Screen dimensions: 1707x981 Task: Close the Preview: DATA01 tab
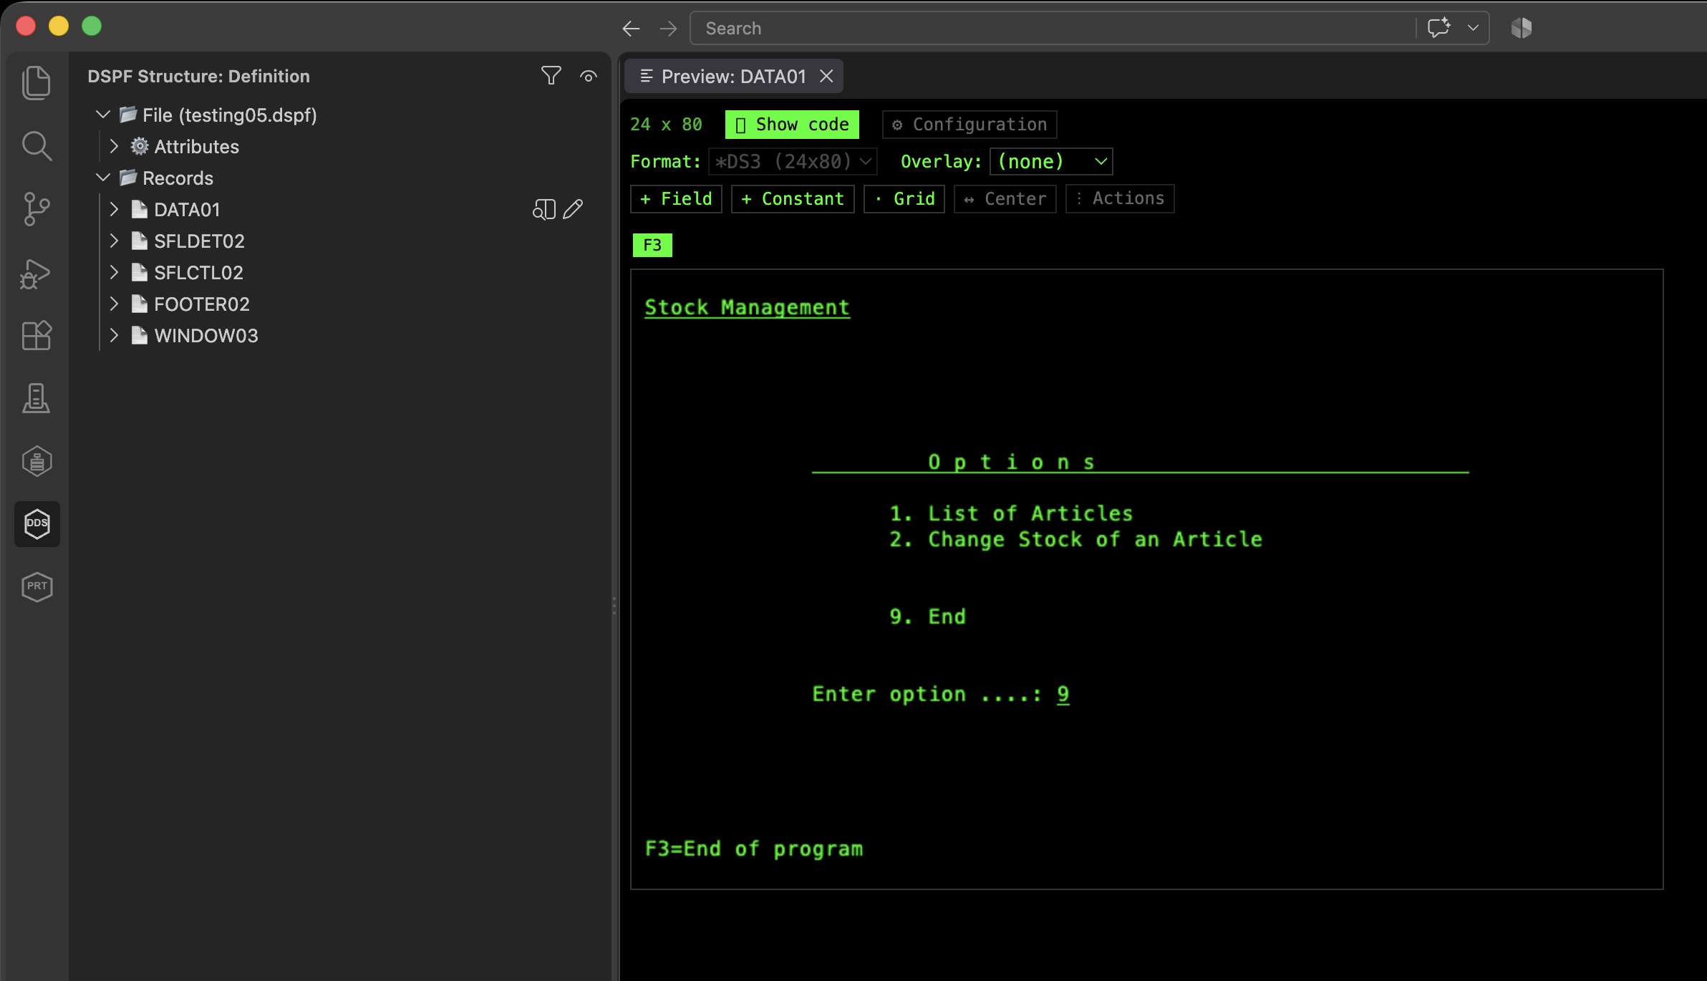click(x=826, y=76)
